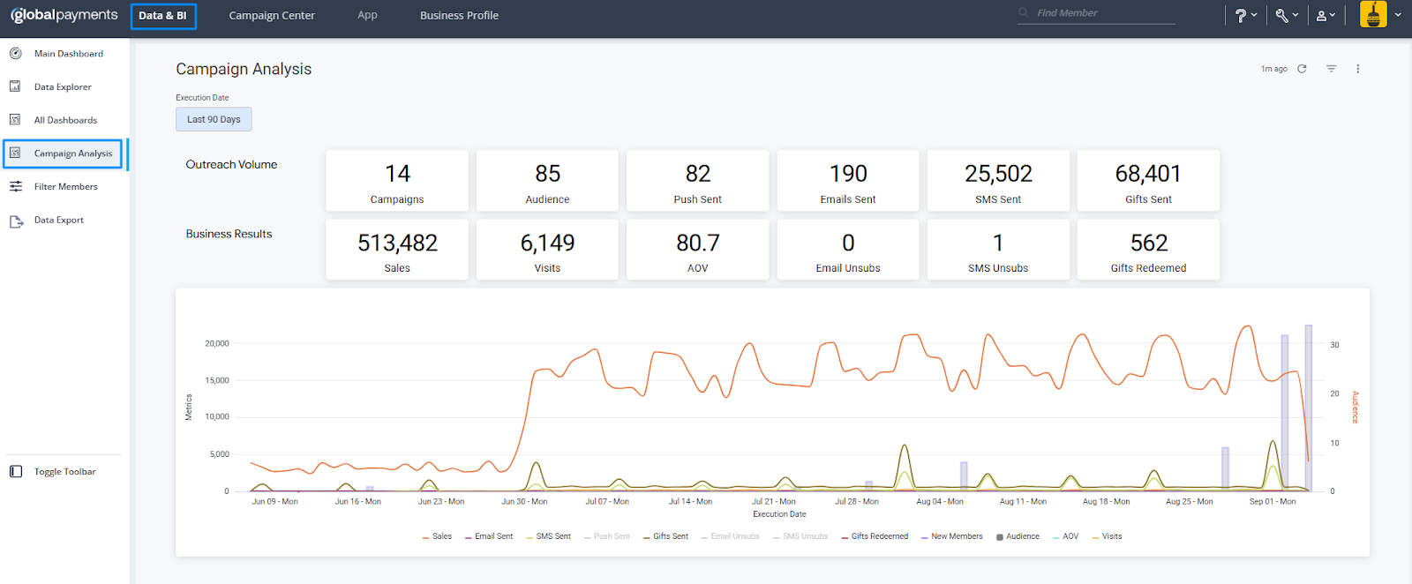1412x584 pixels.
Task: Click the Toggle Toolbar icon
Action: tap(16, 472)
